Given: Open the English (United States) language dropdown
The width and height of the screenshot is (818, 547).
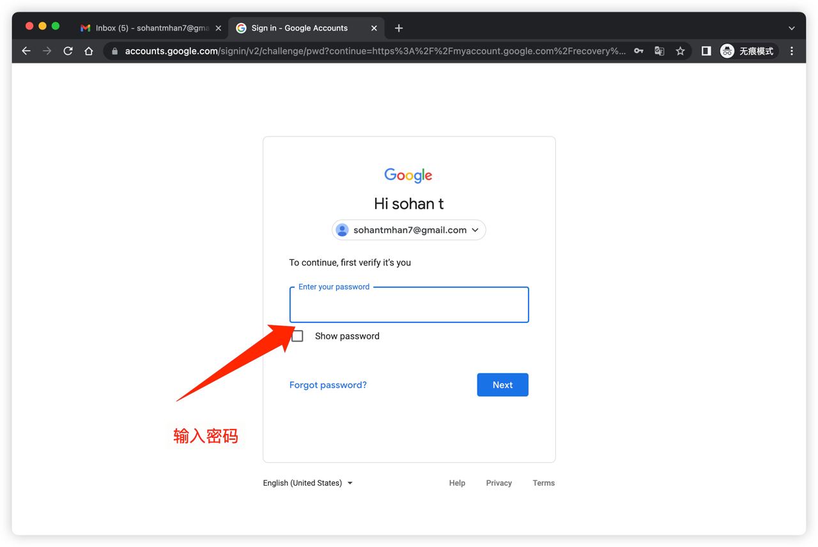Looking at the screenshot, I should coord(308,483).
